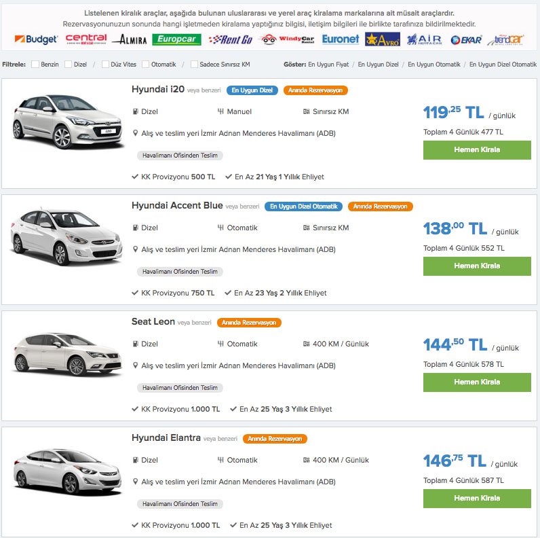Click En Az 21 Yaş 1 Yıllık Ehliyet
540x538 pixels.
279,177
